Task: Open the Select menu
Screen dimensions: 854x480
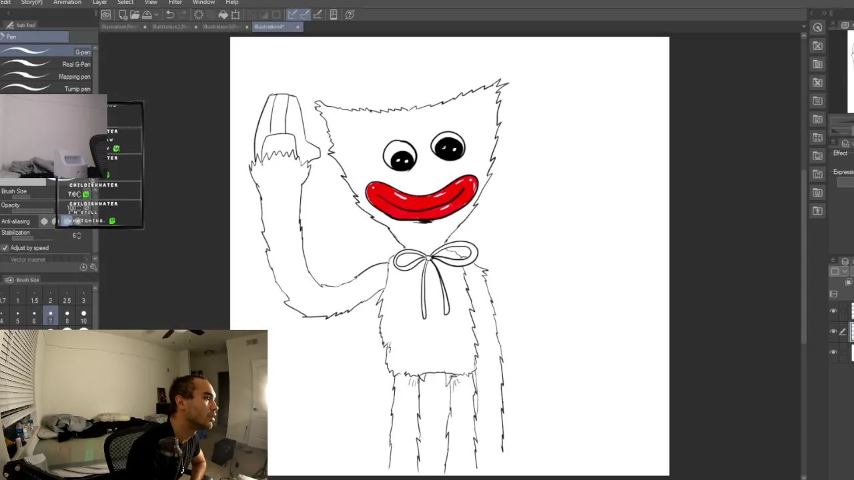Action: click(x=125, y=3)
